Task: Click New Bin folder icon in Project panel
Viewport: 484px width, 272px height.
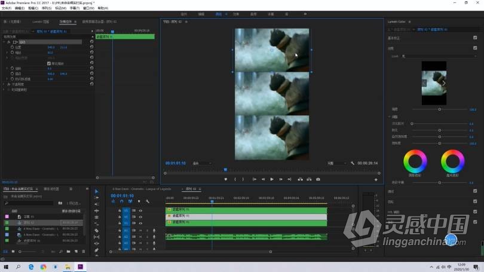Action: tap(69, 252)
